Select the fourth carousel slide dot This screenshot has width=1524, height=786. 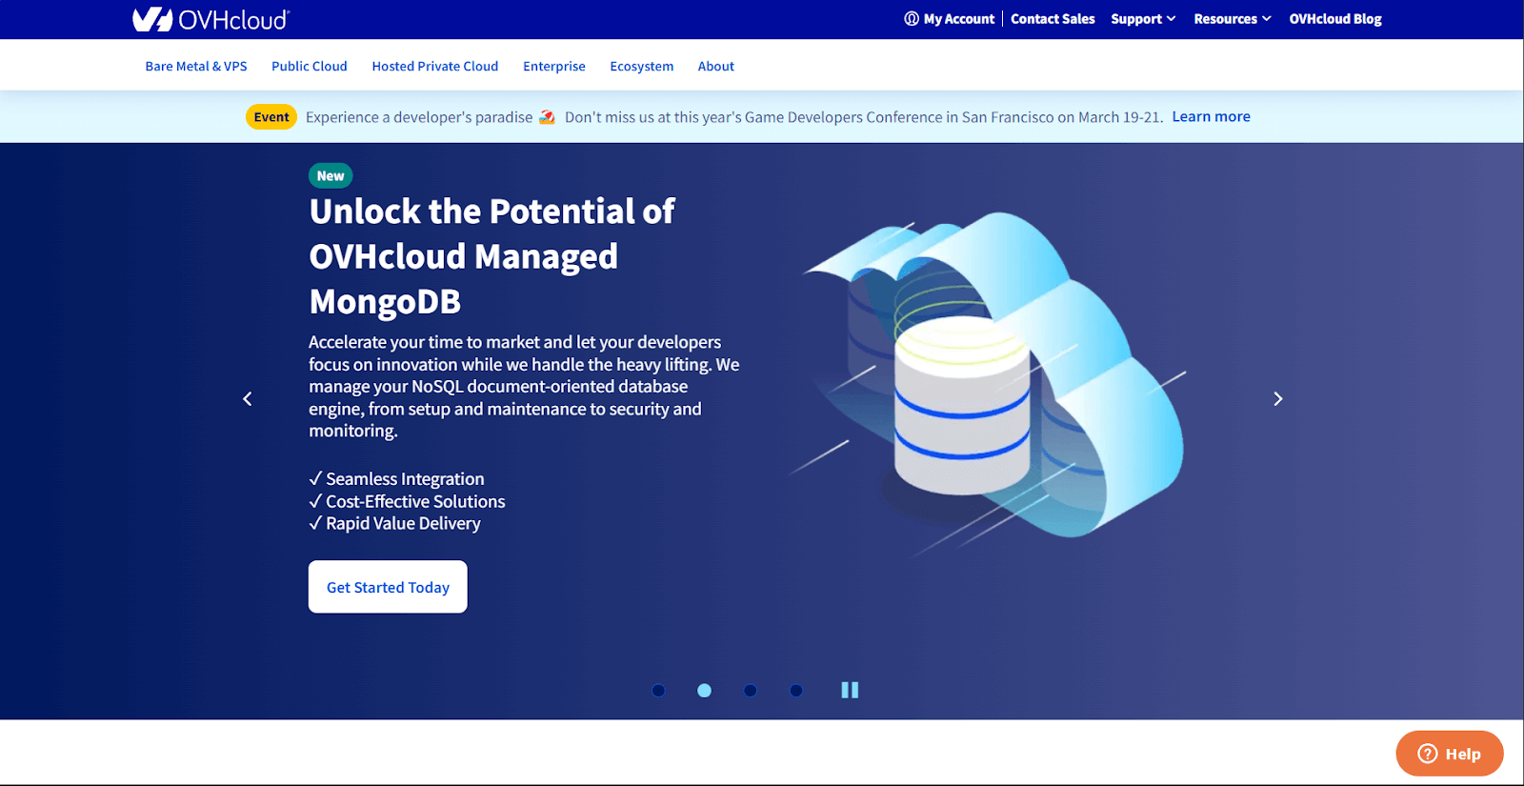pos(796,691)
